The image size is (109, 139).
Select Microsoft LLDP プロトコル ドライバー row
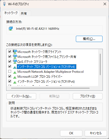[40, 77]
